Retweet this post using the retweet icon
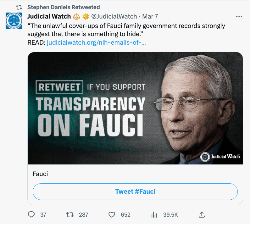 coord(70,214)
